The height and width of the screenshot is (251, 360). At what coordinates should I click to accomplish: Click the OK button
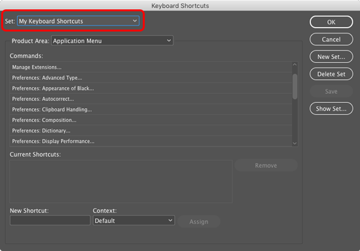coord(331,22)
